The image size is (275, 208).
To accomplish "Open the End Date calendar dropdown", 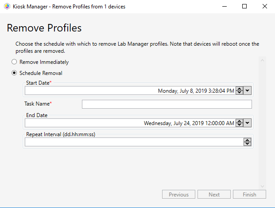I will 248,123.
